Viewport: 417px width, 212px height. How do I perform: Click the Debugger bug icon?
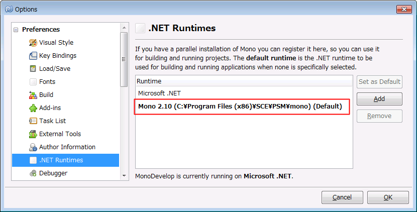33,173
